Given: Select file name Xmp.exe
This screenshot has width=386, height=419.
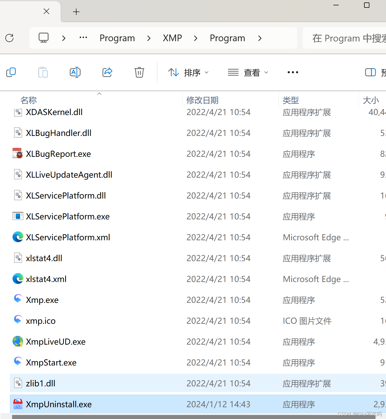Looking at the screenshot, I should [42, 300].
